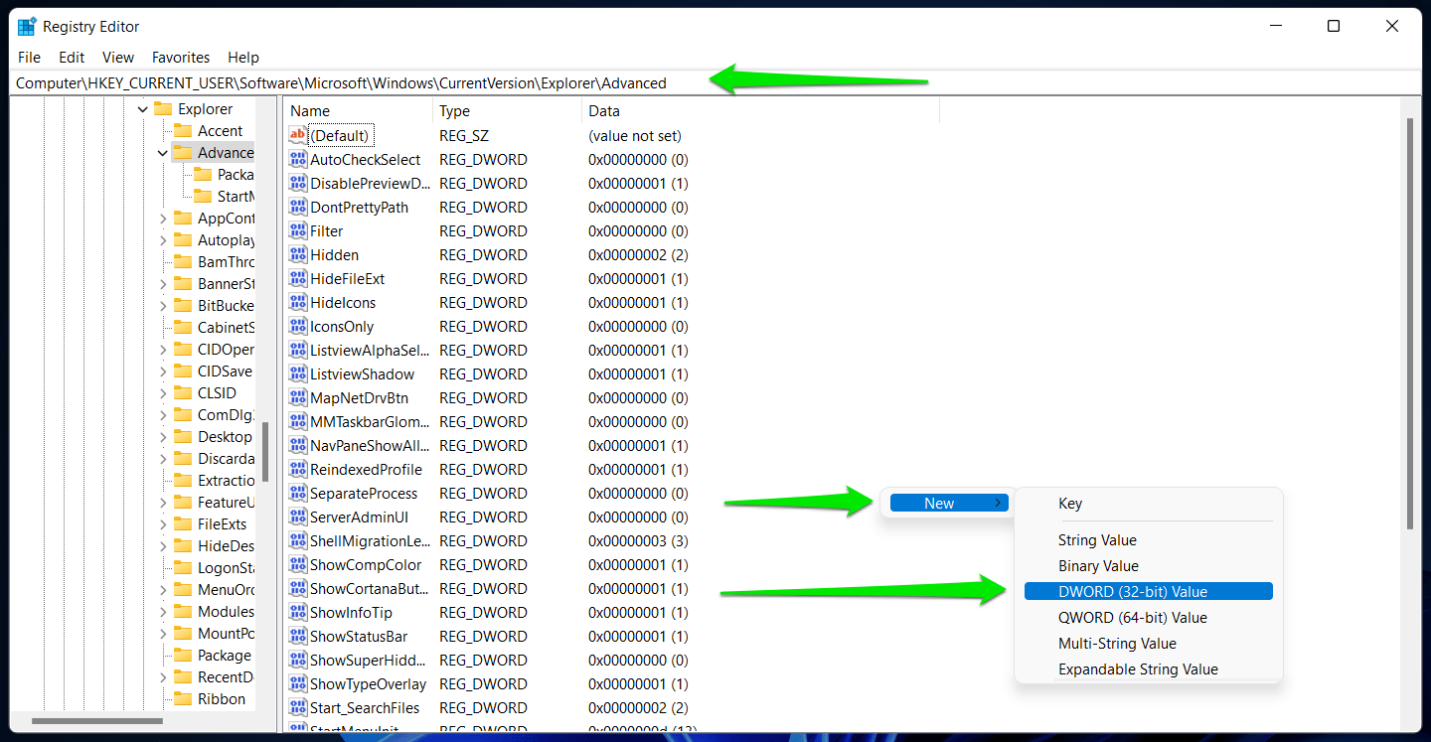1431x742 pixels.
Task: Click the Ribbon folder icon in tree
Action: (x=183, y=699)
